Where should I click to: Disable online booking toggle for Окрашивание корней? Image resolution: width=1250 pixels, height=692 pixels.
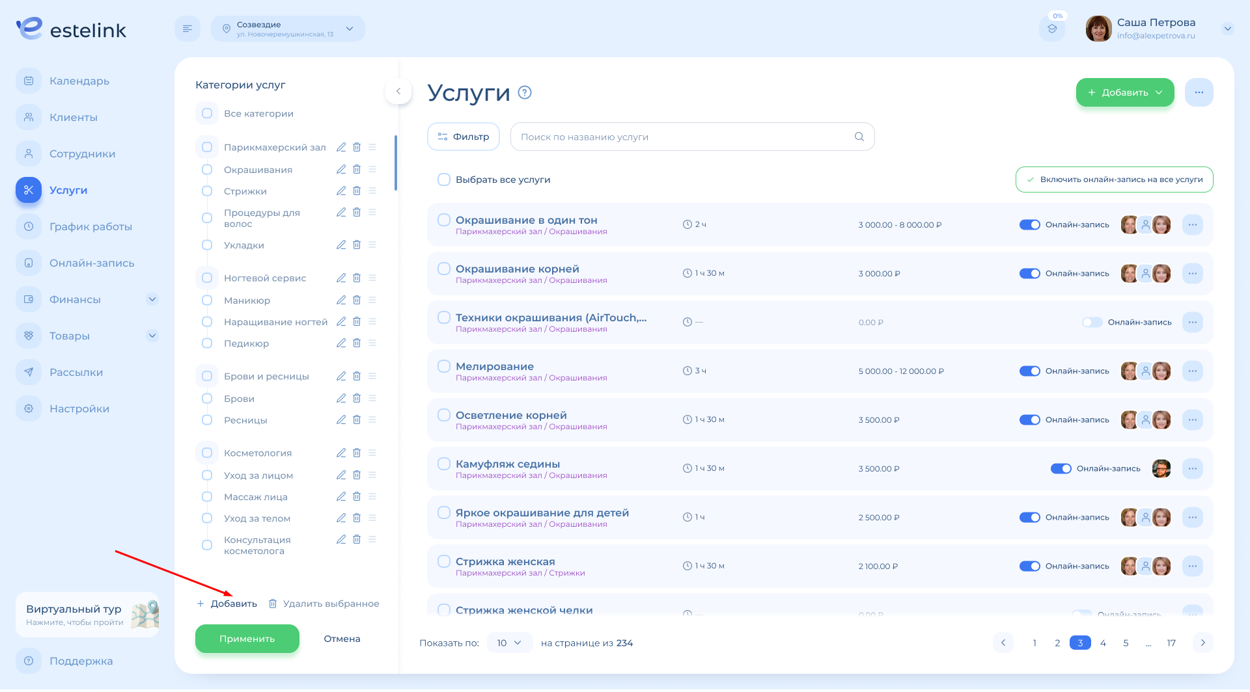pyautogui.click(x=1029, y=274)
